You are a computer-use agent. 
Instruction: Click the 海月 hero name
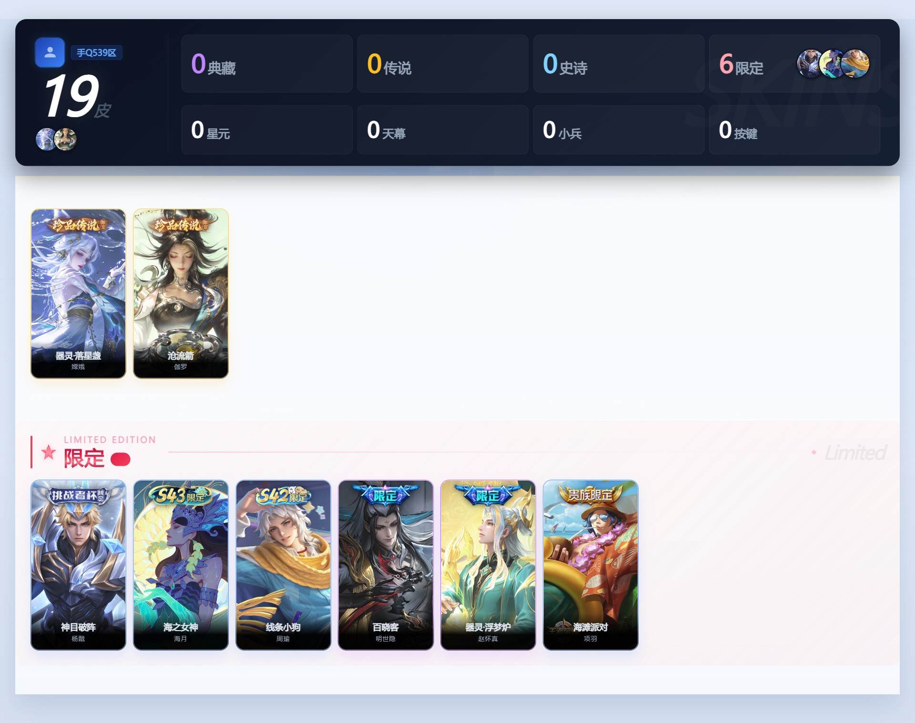click(181, 639)
